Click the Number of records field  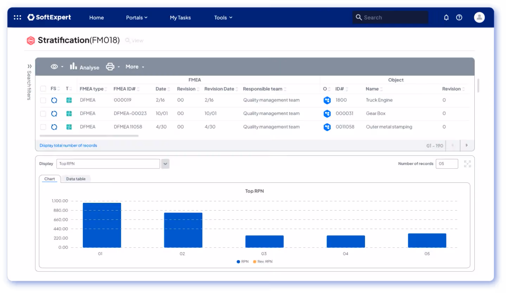tap(447, 164)
